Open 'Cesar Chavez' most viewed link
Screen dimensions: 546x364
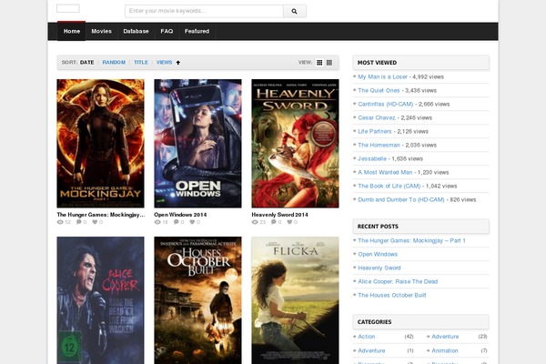point(377,117)
